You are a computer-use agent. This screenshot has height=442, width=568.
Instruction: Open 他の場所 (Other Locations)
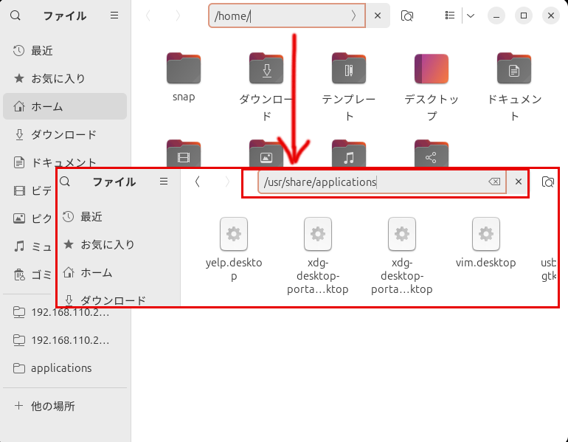[x=52, y=406]
